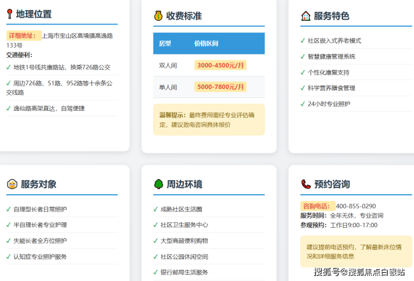Click the checkmark beside 自理型长者日常照护

[8, 209]
